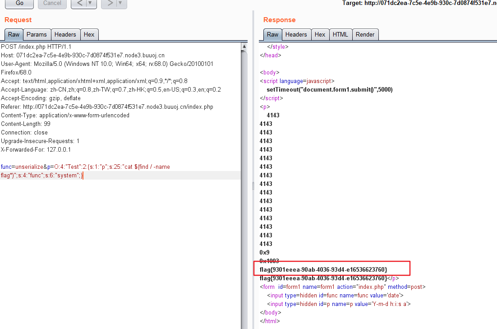The image size is (497, 329).
Task: Click the request pane vertical scrollbar track
Action: [x=244, y=190]
